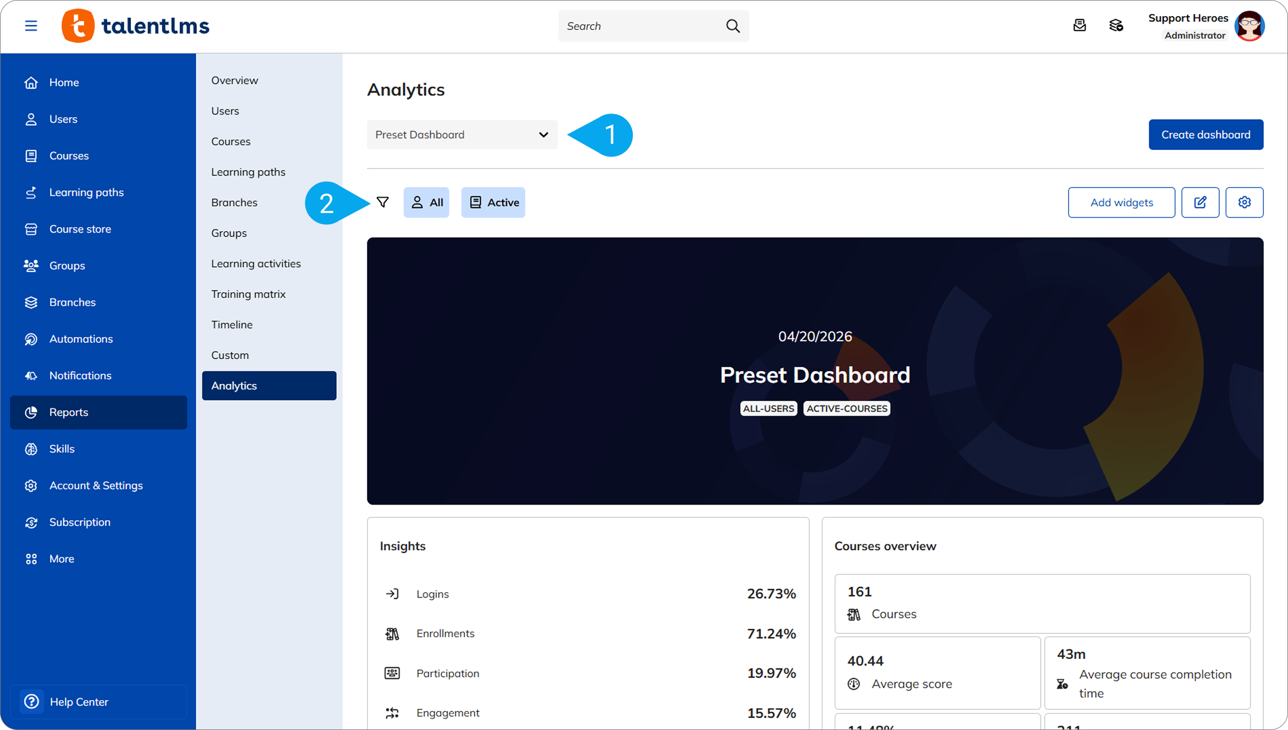Open the Users reports submenu item
Viewport: 1288px width, 730px height.
pyautogui.click(x=225, y=111)
